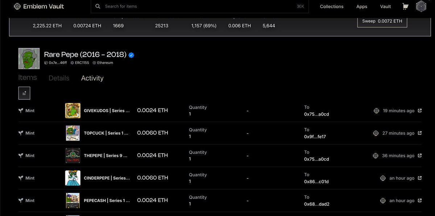435x216 pixels.
Task: Open Collections in the top navigation
Action: (332, 7)
